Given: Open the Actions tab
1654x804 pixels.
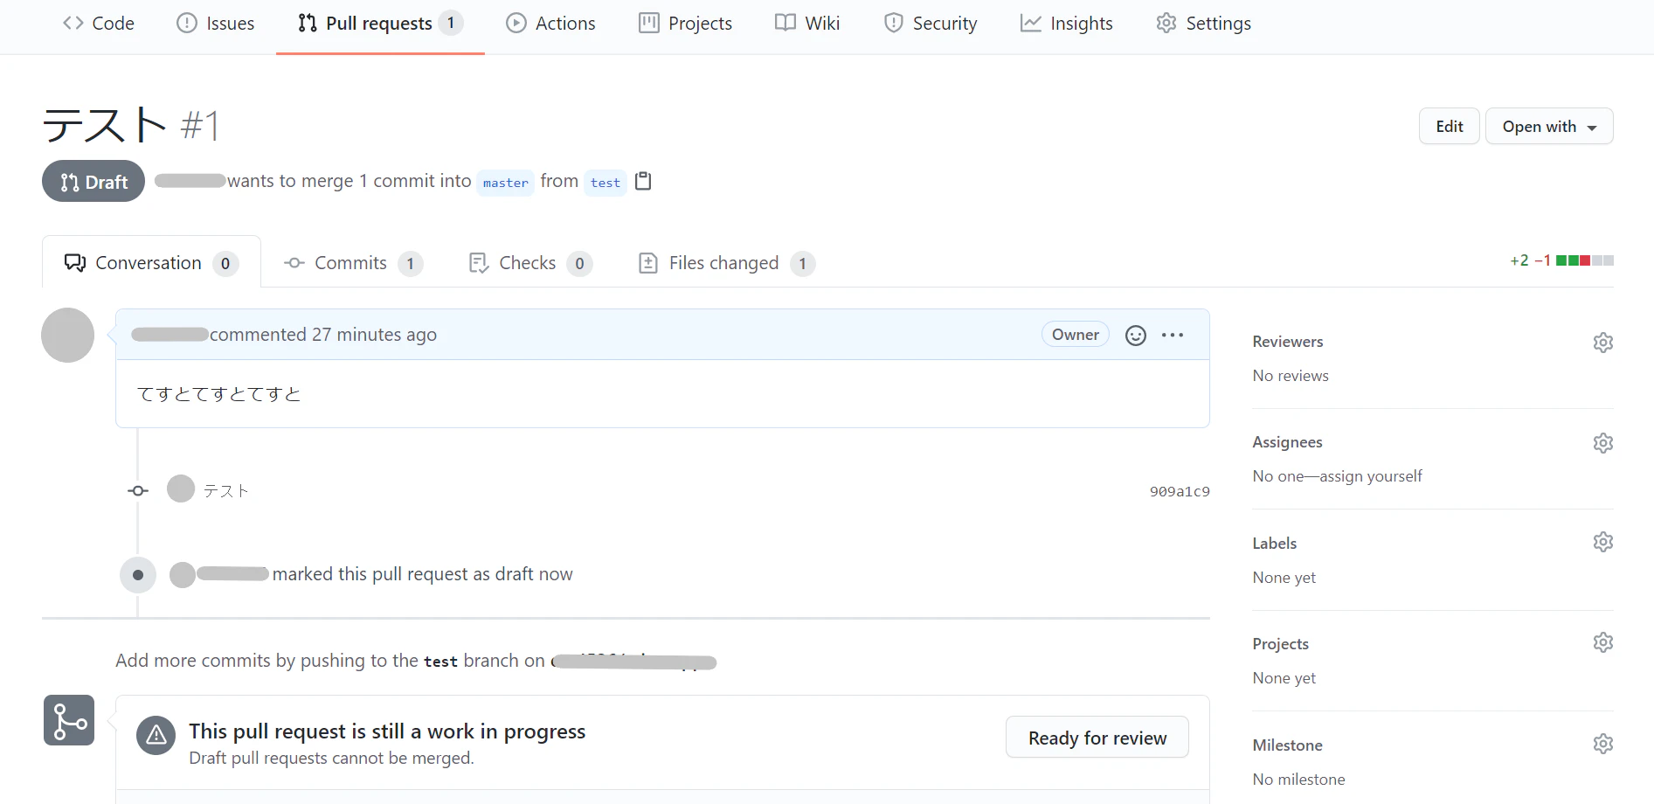Looking at the screenshot, I should 551,24.
